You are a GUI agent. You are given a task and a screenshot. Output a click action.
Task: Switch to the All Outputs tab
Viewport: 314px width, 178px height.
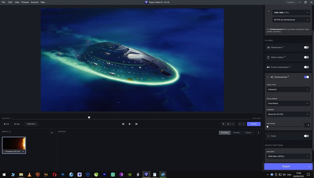point(225,133)
